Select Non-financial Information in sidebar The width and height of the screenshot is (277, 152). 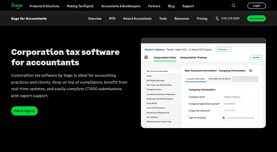162,71
